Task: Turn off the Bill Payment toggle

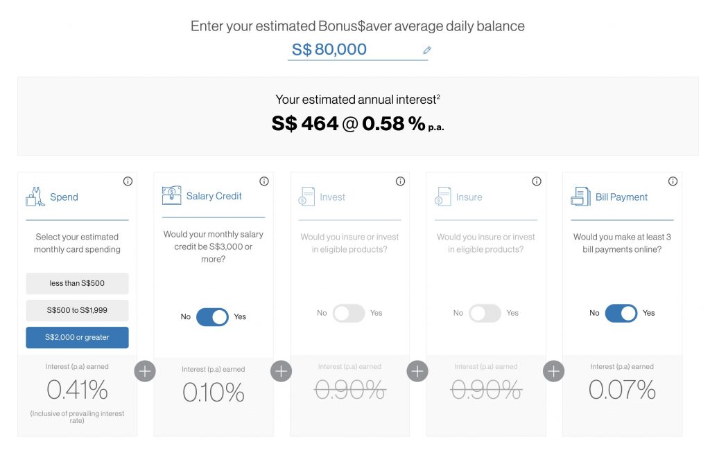Action: tap(621, 313)
